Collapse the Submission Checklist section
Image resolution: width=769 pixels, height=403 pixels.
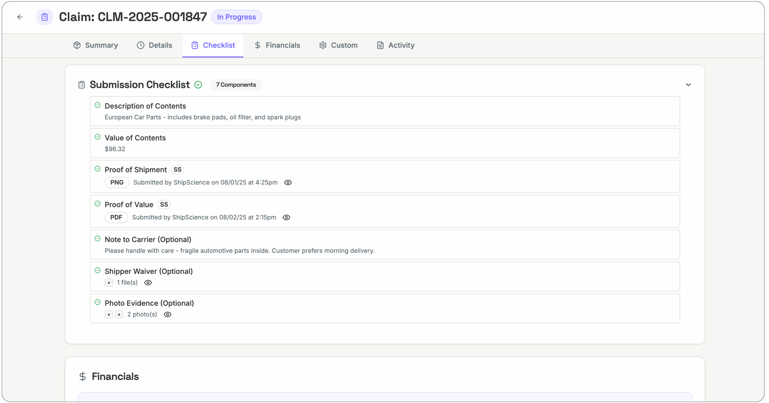[x=688, y=85]
